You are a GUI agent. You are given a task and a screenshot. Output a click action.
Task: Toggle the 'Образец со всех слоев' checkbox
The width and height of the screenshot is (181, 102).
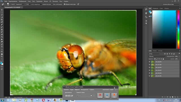(64, 4)
